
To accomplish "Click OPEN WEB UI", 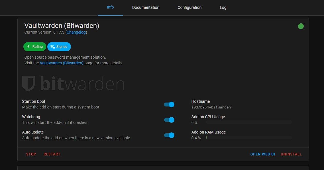I will pyautogui.click(x=263, y=154).
